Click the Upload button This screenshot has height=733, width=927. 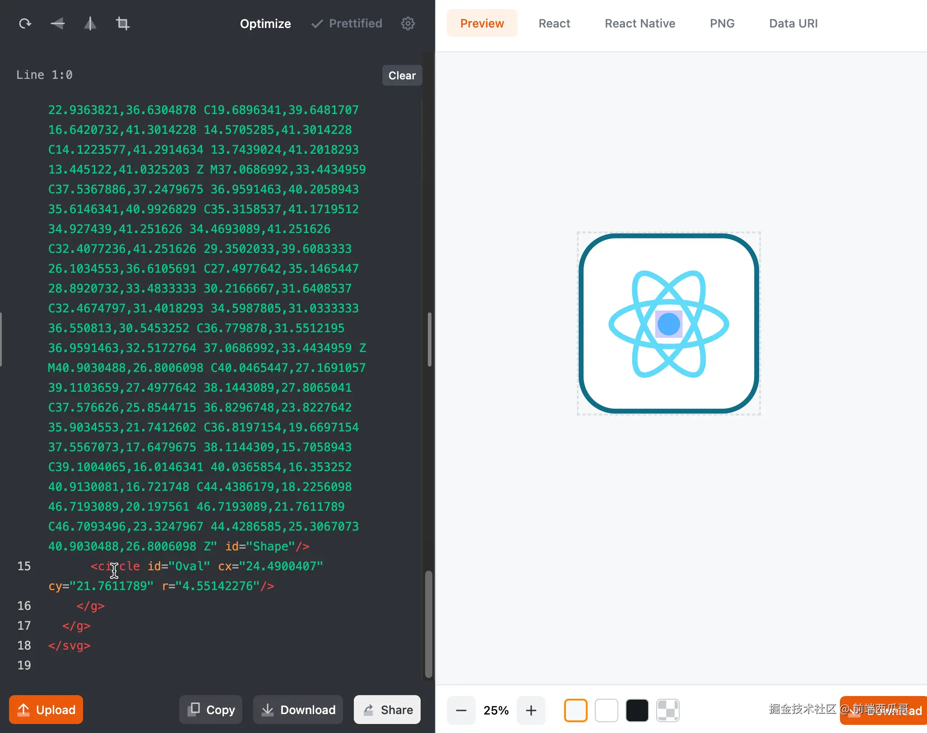(x=46, y=710)
